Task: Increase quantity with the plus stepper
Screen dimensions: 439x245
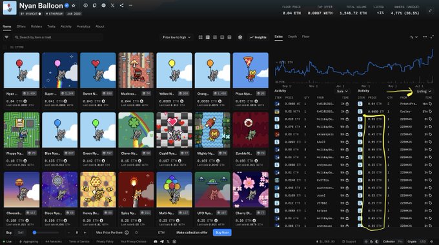Action: click(x=85, y=232)
